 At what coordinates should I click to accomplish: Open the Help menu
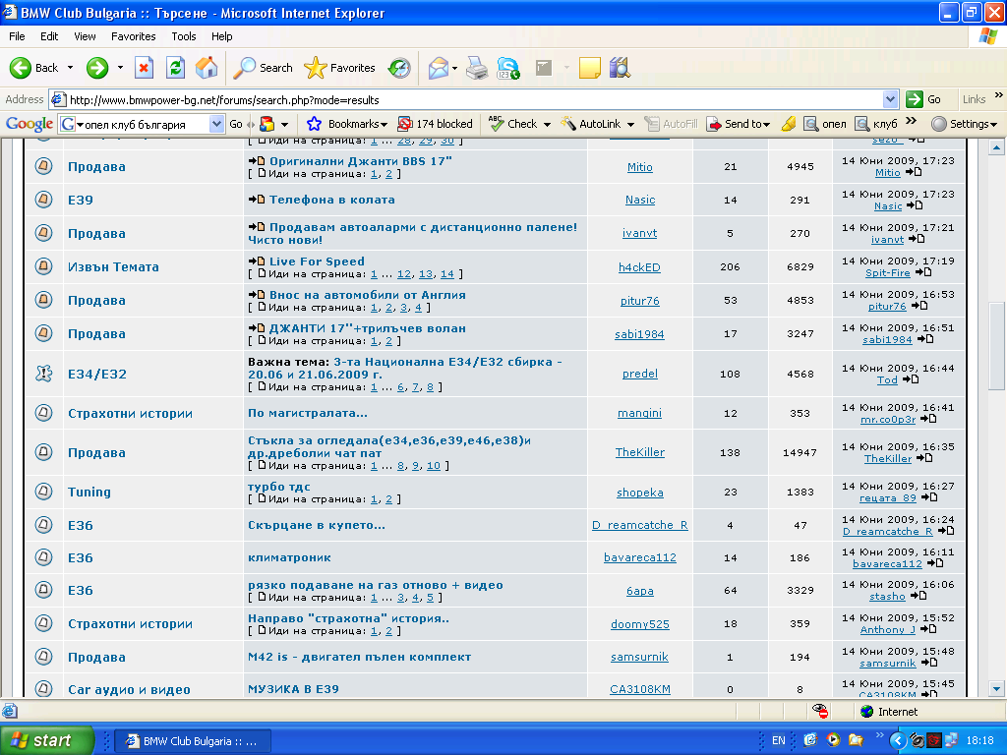click(x=221, y=36)
